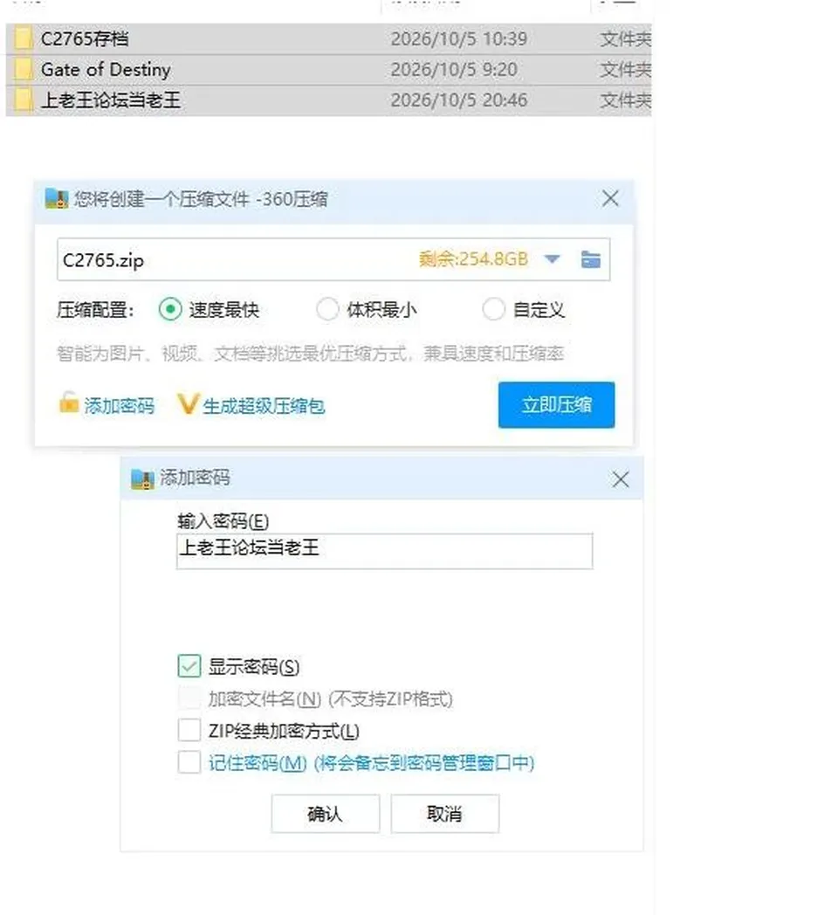Click the 剩余:254.8GB free space text
Image resolution: width=838 pixels, height=915 pixels.
pyautogui.click(x=473, y=259)
